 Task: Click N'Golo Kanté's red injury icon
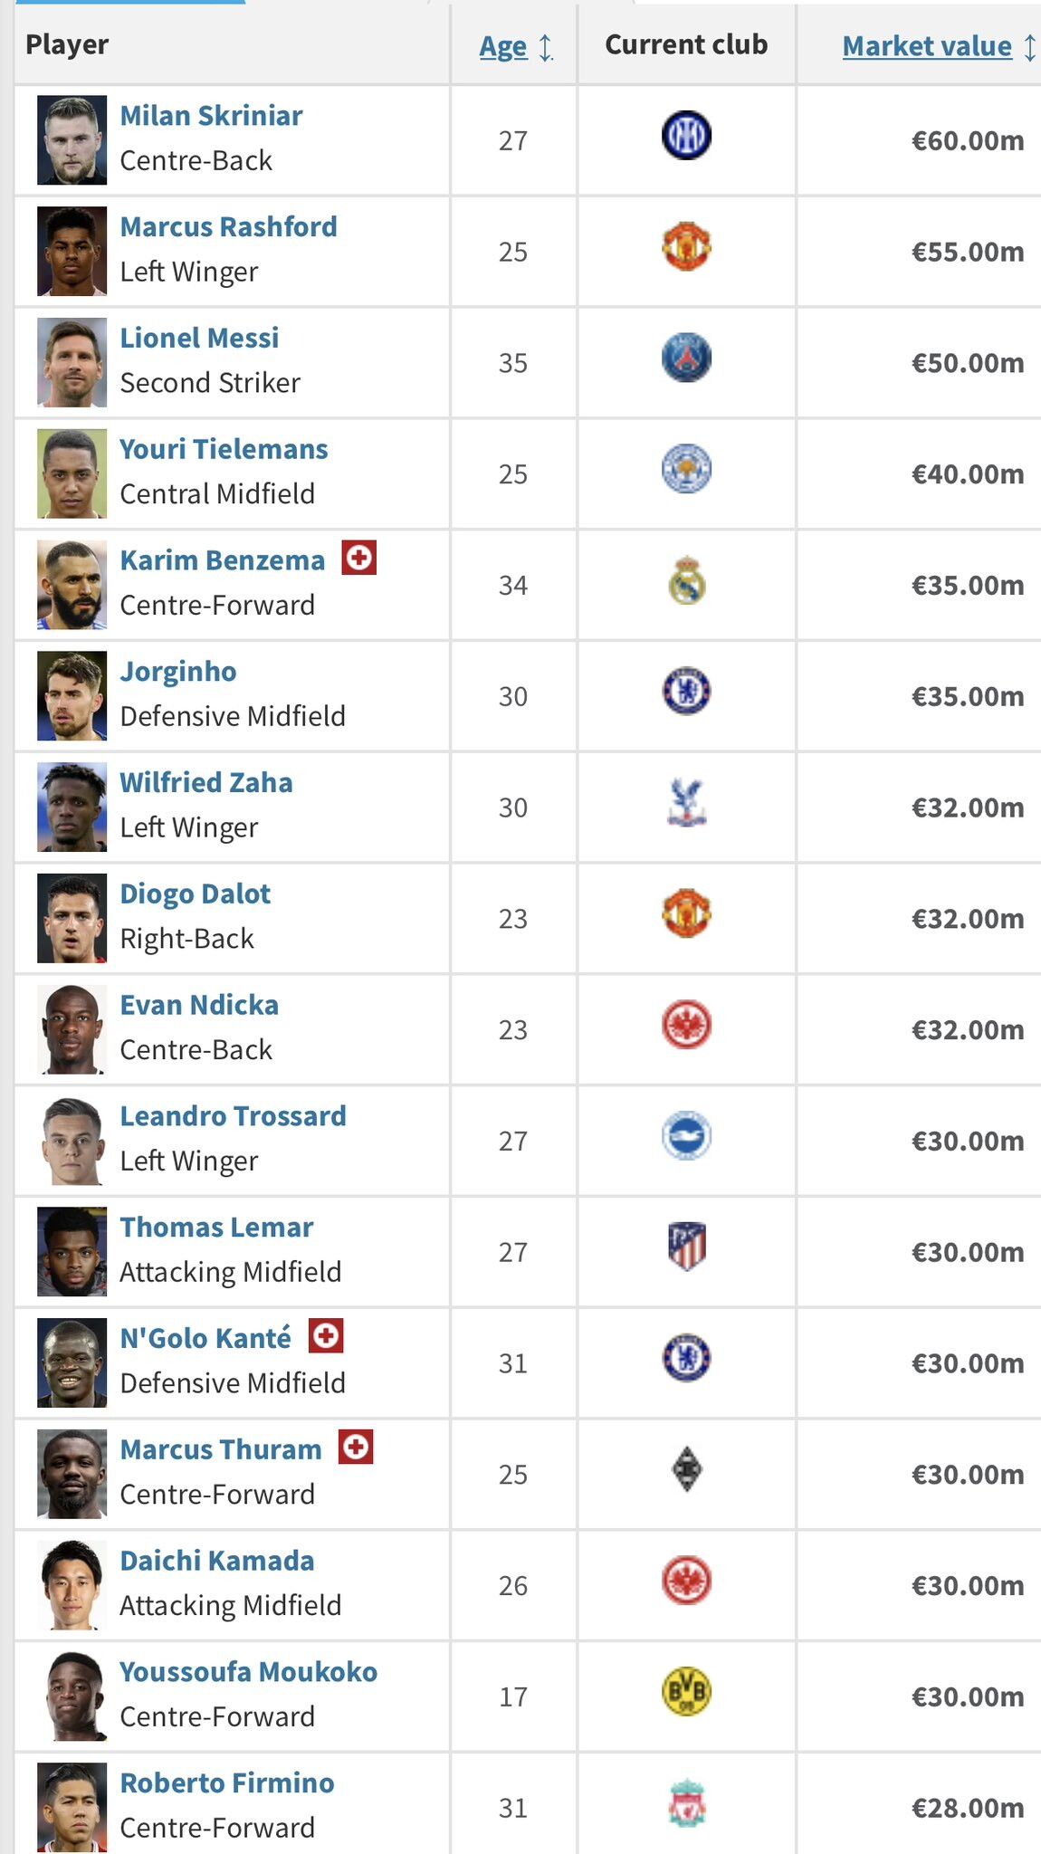(x=326, y=1335)
